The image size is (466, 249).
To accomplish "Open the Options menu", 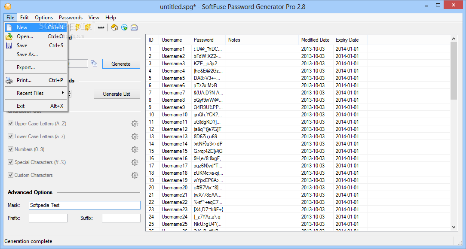I will click(44, 18).
